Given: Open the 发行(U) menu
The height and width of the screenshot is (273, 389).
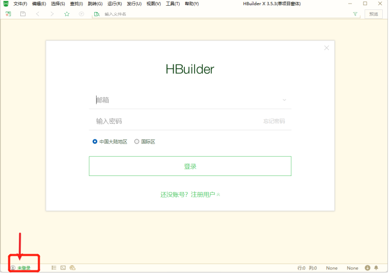Looking at the screenshot, I should tap(134, 4).
